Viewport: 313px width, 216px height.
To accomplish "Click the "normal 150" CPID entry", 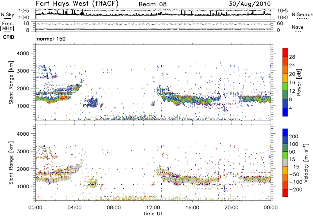I will [x=51, y=39].
